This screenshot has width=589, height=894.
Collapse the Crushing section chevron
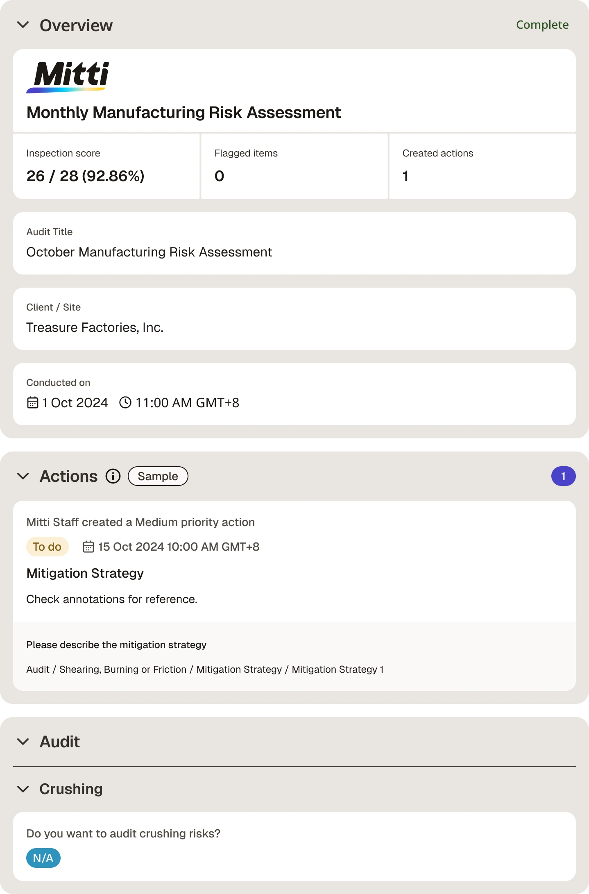tap(23, 789)
